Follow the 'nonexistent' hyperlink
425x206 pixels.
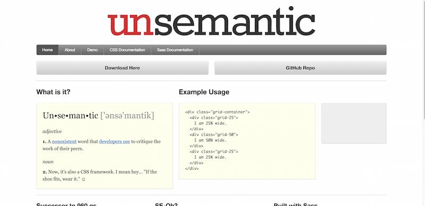pos(64,142)
